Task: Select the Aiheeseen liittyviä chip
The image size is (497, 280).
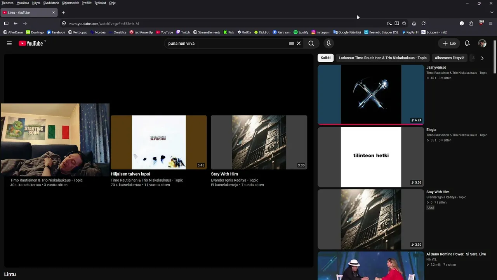Action: pos(449,58)
